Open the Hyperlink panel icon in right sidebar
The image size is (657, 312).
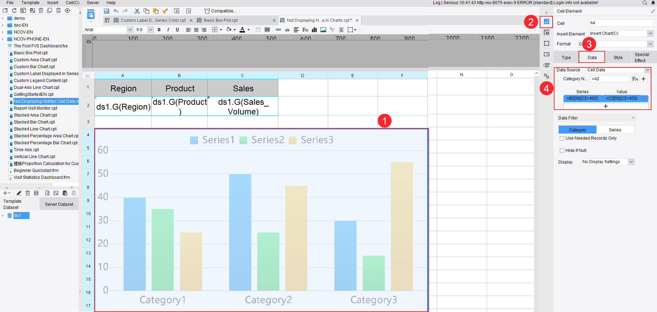click(x=547, y=76)
